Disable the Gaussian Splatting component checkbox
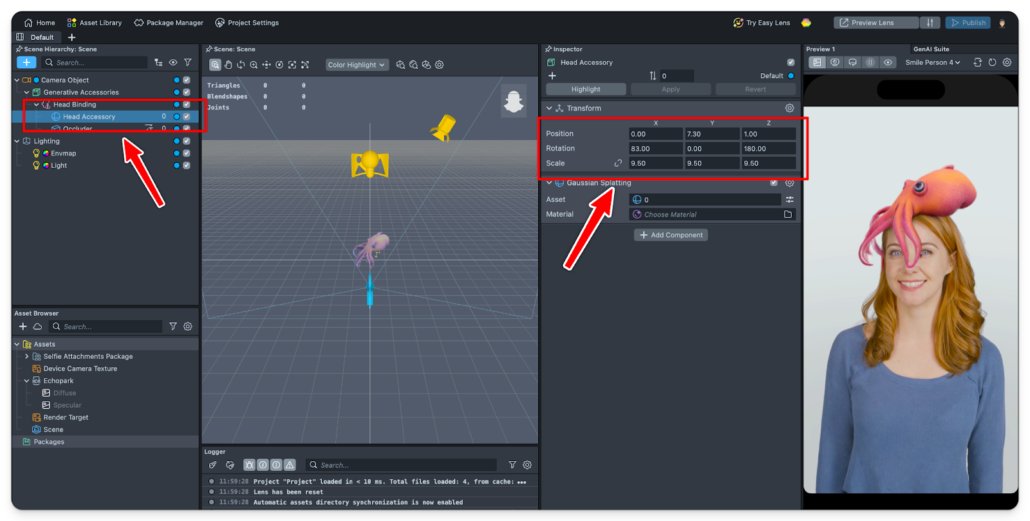 [774, 183]
